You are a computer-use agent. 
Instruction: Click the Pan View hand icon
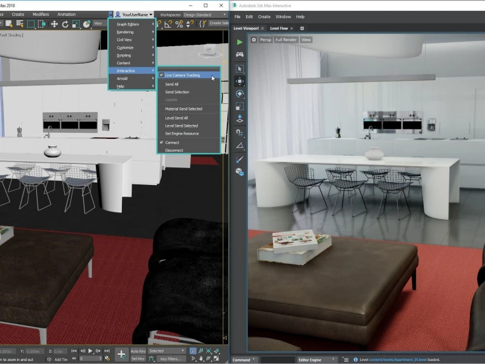(x=201, y=359)
